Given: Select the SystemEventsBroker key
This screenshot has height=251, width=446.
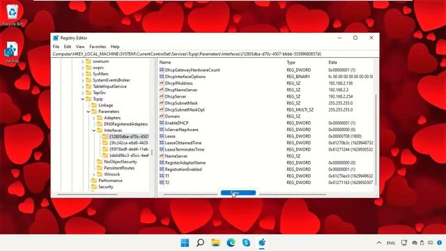Looking at the screenshot, I should pos(111,80).
